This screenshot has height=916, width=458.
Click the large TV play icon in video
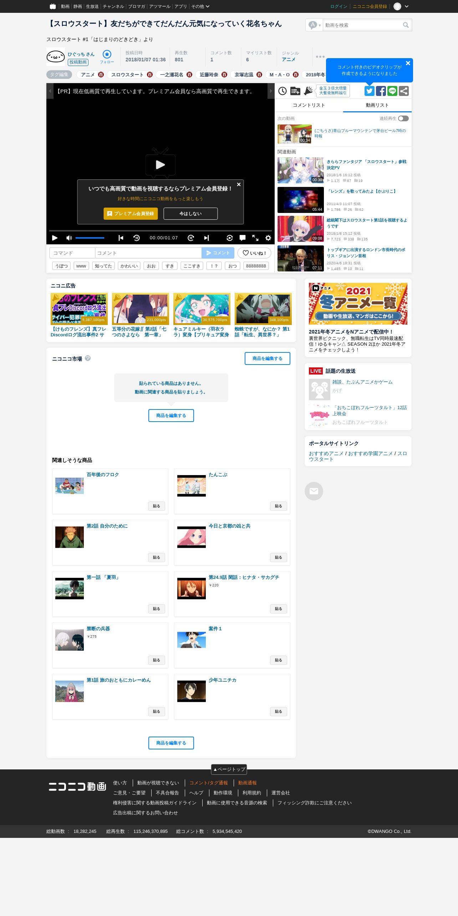[161, 163]
